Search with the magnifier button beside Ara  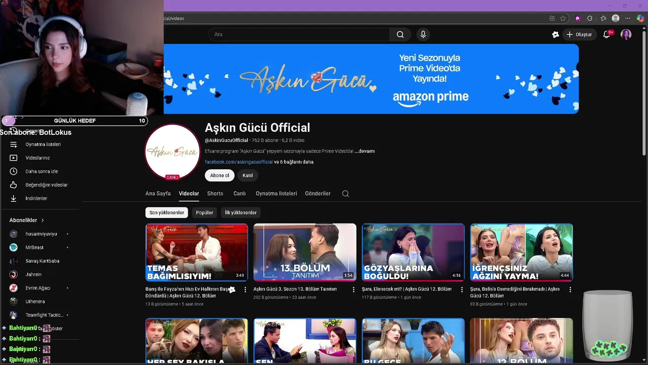[400, 34]
